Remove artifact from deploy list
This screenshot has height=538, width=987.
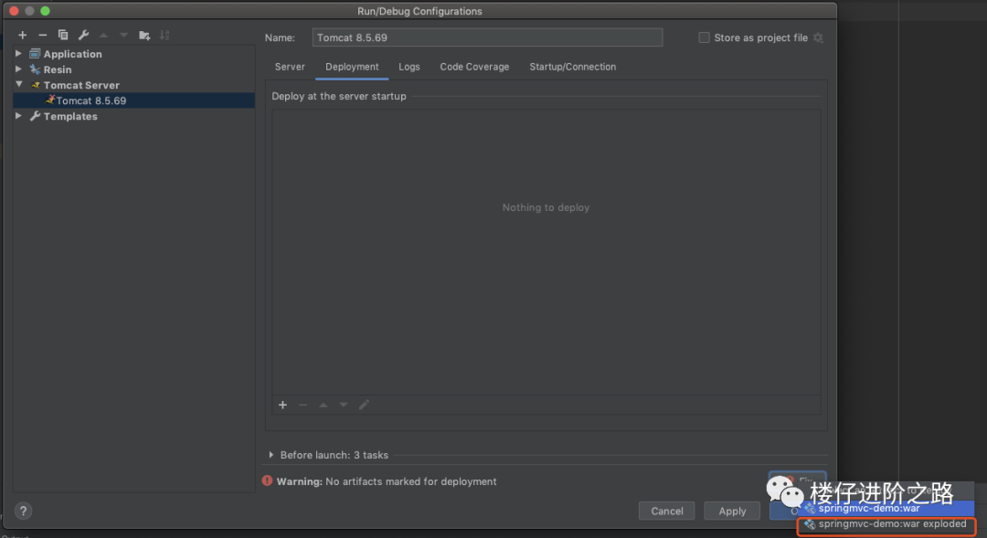[x=302, y=405]
